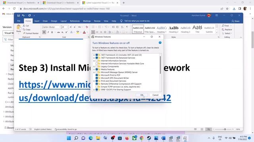This screenshot has width=254, height=142.
Task: Uncheck the Media Features checkbox
Action: 97,69
